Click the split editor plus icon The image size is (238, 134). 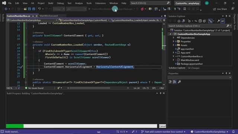164,20
